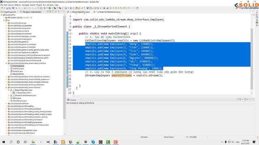Image resolution: width=259 pixels, height=145 pixels.
Task: Click the import statement on line 7
Action: 119,20
